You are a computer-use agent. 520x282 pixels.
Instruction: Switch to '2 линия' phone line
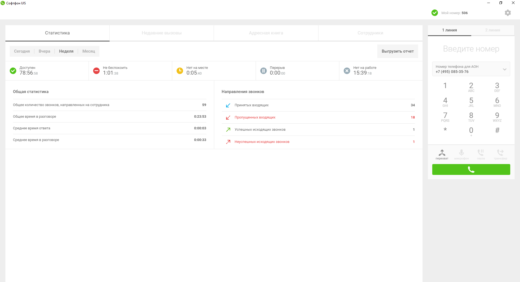492,30
